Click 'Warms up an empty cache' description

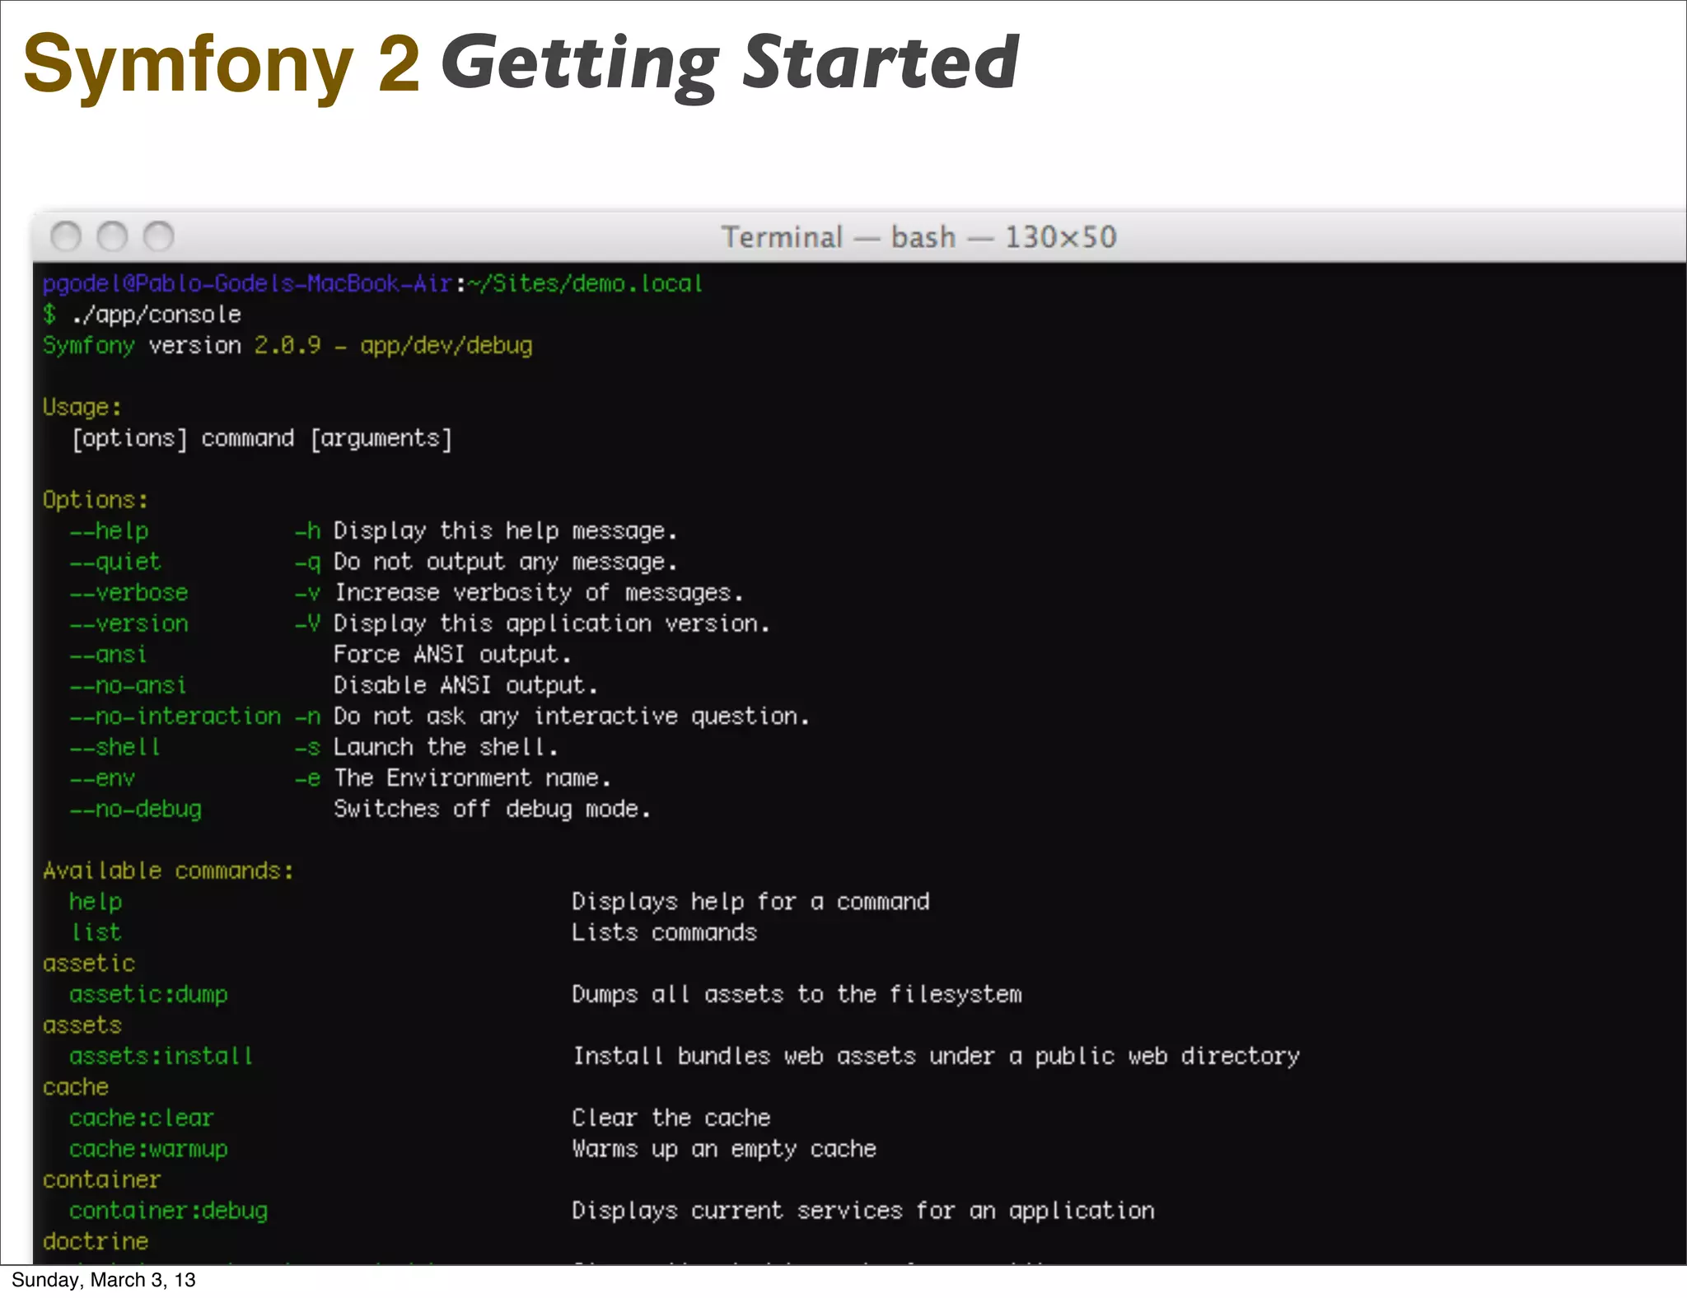point(724,1149)
